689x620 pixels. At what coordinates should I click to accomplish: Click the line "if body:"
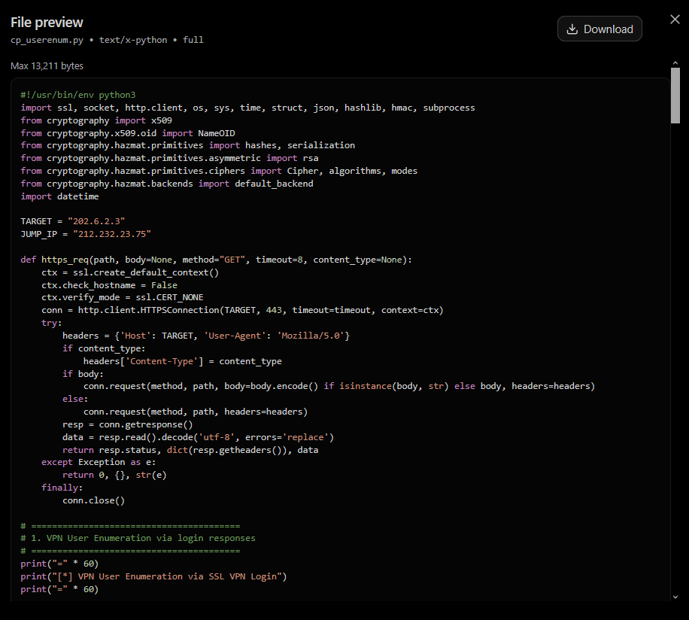(83, 374)
